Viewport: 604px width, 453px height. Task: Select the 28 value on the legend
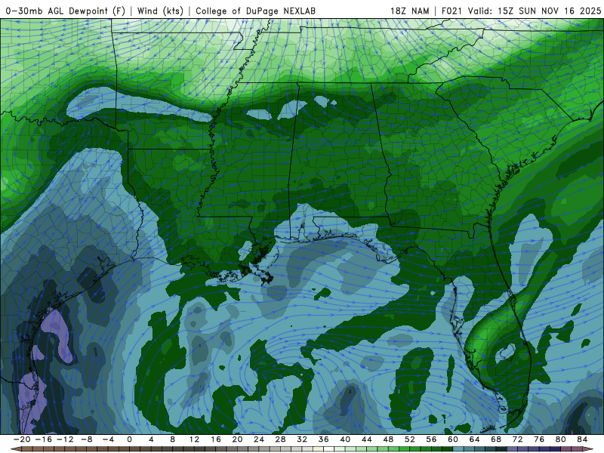(280, 439)
